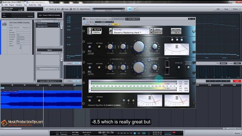
Task: Select next preset with down arrow
Action: [x=151, y=32]
